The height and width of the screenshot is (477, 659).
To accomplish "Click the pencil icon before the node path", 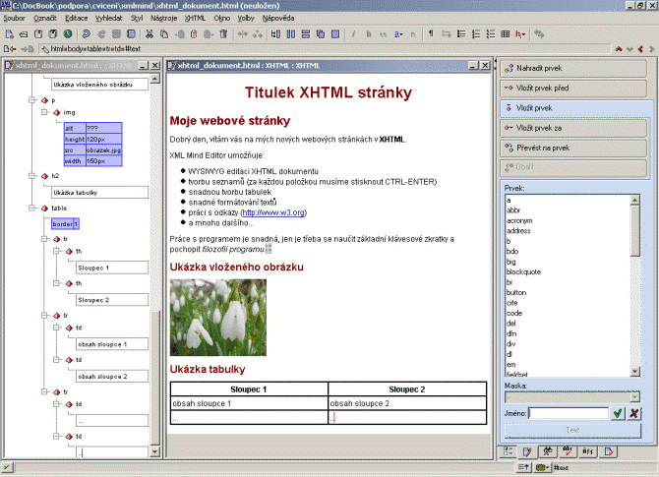I will [45, 49].
